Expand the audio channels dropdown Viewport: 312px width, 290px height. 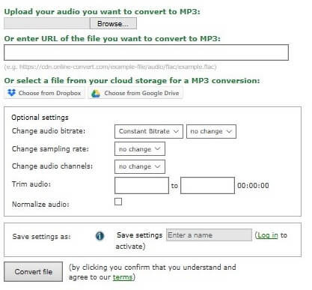(140, 166)
